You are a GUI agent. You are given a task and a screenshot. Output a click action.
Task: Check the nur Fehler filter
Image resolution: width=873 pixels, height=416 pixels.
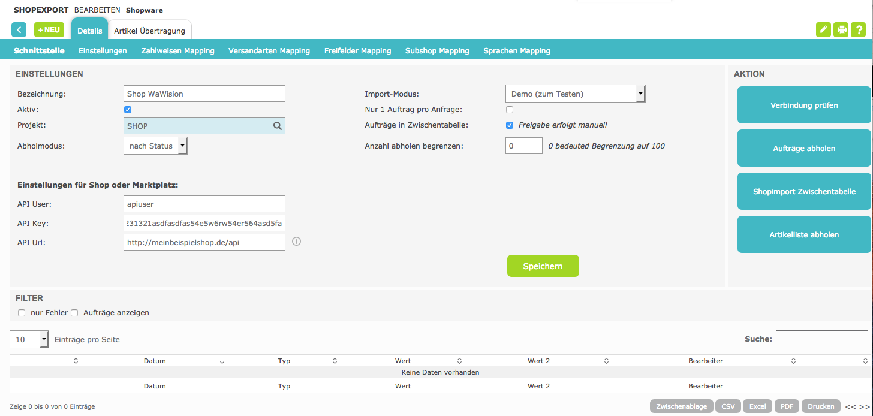click(22, 313)
